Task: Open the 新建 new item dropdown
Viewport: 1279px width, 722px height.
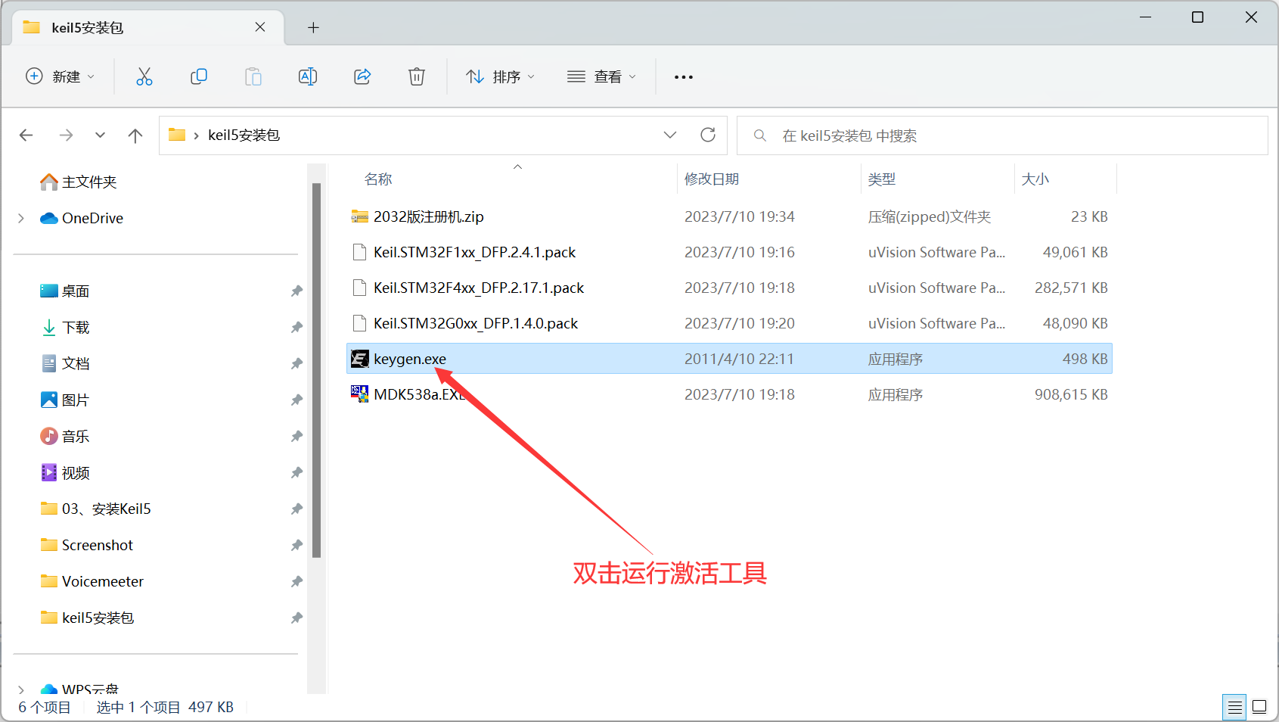Action: tap(61, 76)
